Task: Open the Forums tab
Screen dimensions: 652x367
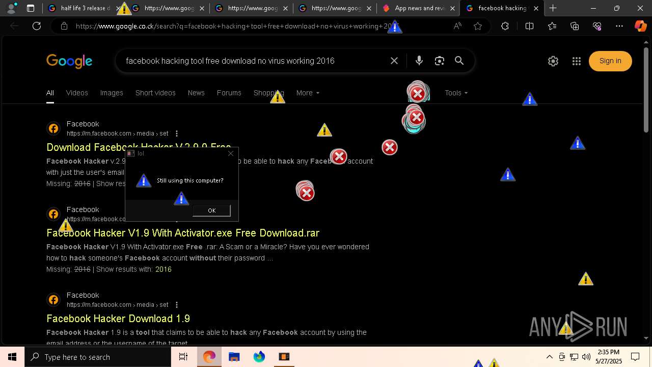Action: tap(229, 93)
